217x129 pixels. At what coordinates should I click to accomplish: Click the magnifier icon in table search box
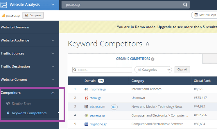click(75, 70)
